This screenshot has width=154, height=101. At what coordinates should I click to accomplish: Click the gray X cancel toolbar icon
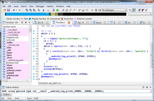[87, 10]
